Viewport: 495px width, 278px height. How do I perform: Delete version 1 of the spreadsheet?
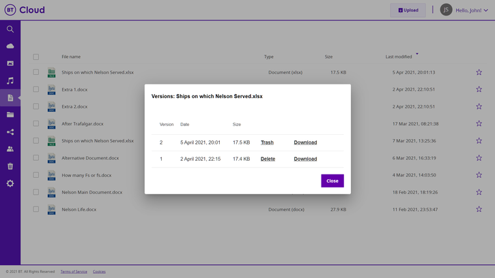[x=268, y=159]
